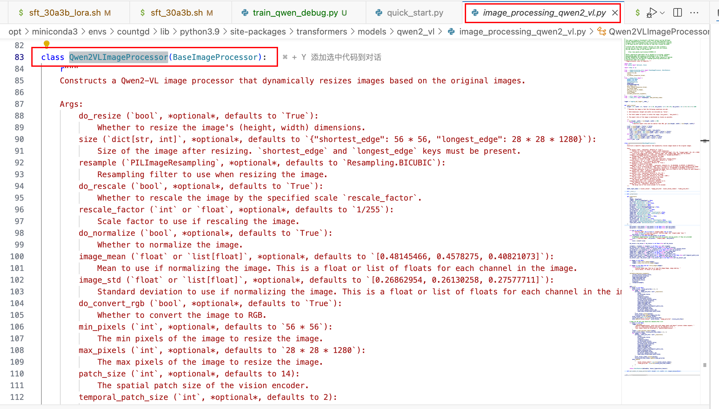The image size is (719, 409).
Task: Open the quick_start.py tab
Action: [415, 13]
